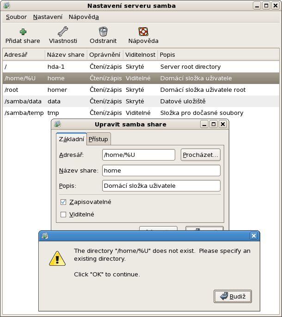
Task: Click the Budiž button
Action: [233, 296]
